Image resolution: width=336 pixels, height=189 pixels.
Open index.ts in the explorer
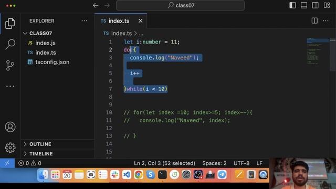(x=46, y=52)
